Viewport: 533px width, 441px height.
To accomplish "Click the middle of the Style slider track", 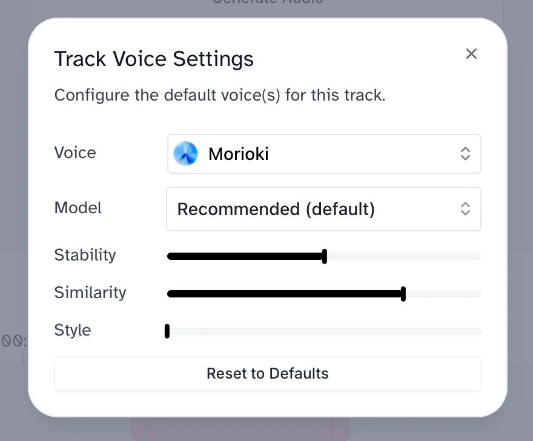I will [324, 331].
